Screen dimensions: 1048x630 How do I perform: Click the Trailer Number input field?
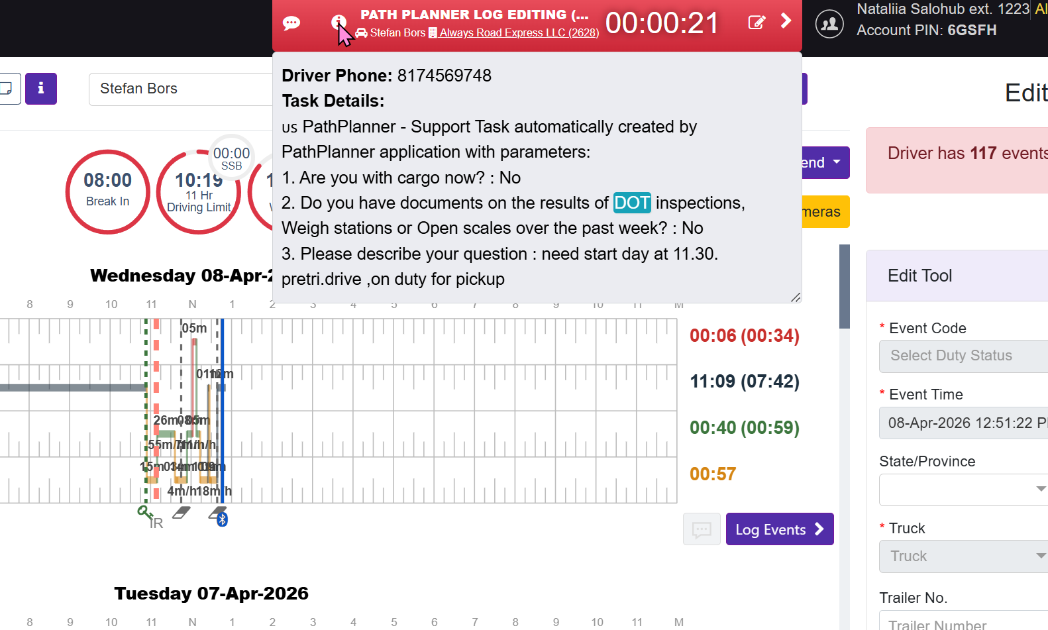(963, 621)
